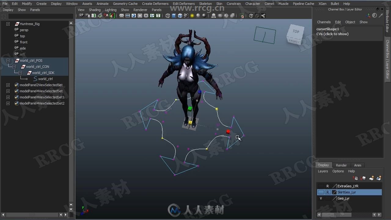Open the viewport Renderer menu

point(140,10)
